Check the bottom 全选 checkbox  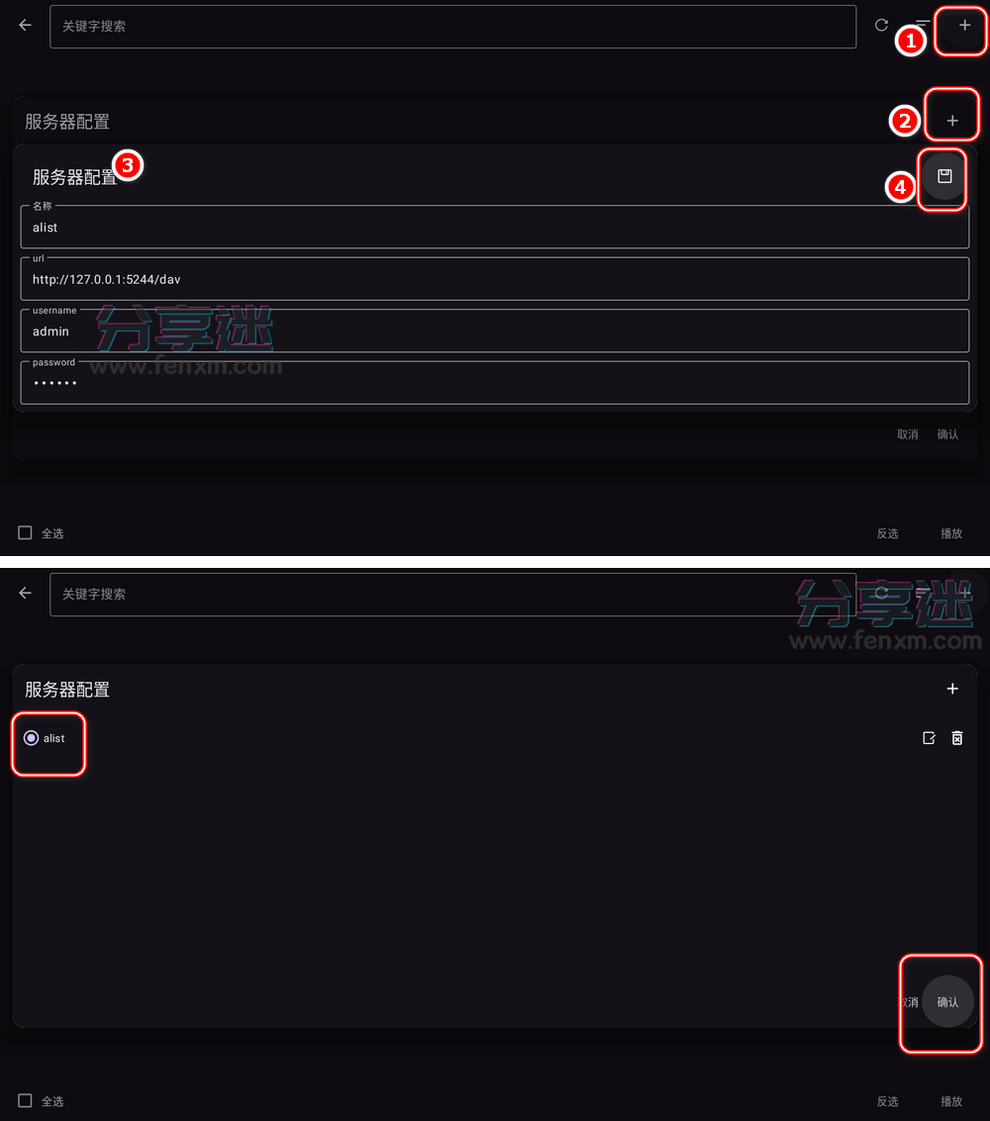[25, 1100]
